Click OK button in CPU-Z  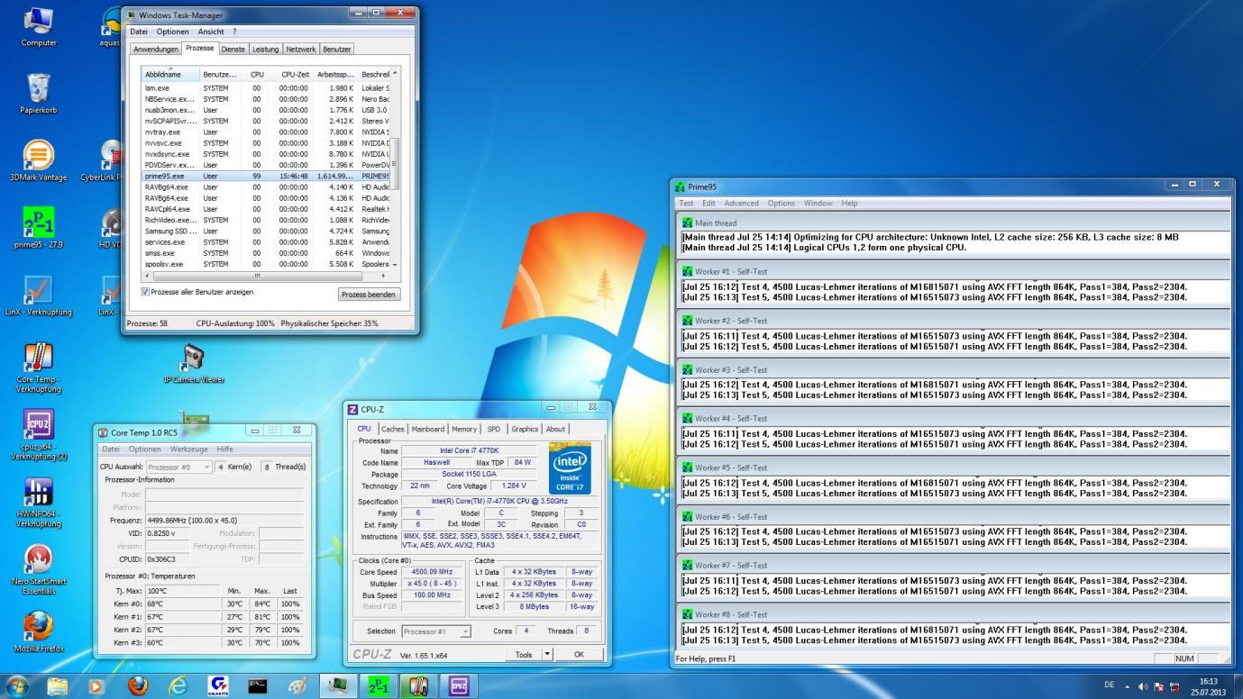[x=579, y=655]
